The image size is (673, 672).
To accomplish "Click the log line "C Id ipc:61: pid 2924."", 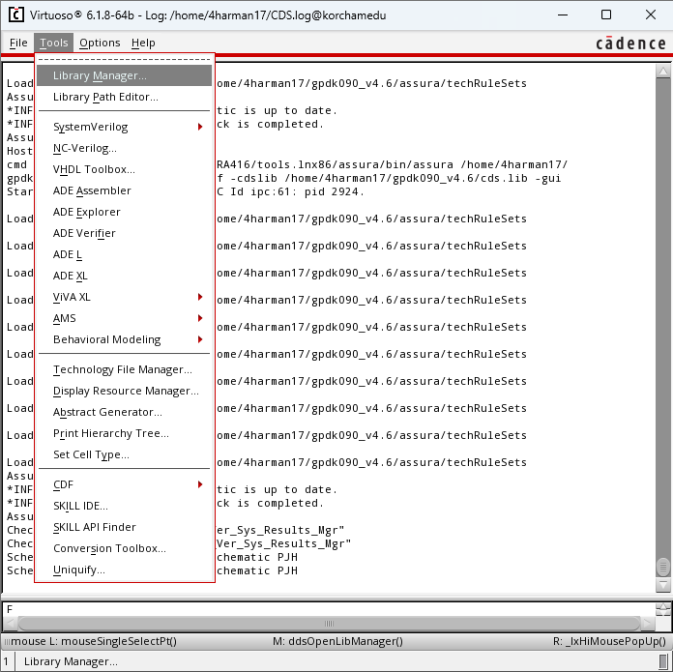I will 291,191.
